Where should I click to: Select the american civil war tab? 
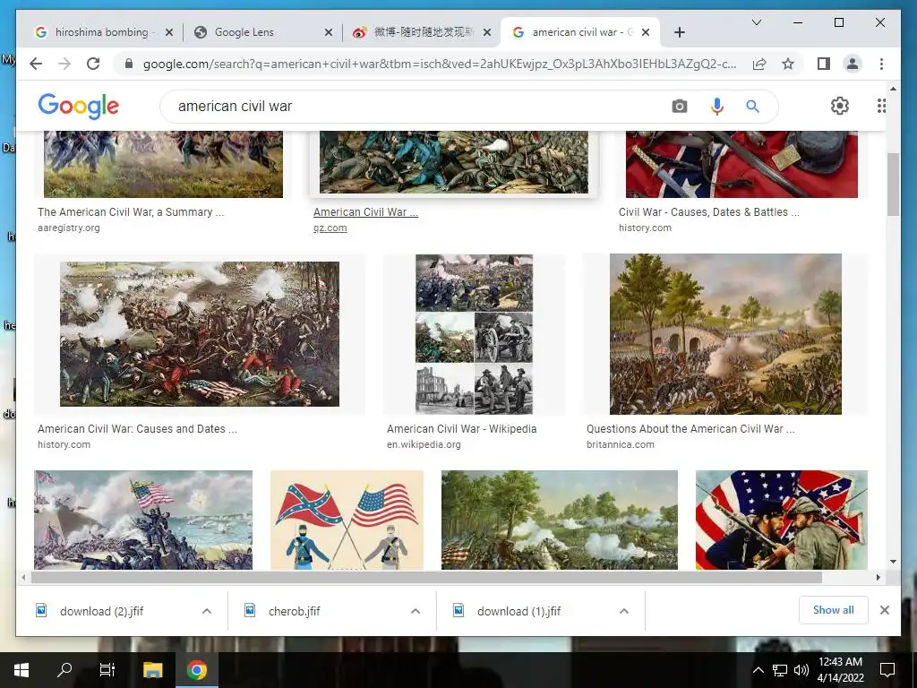[579, 32]
